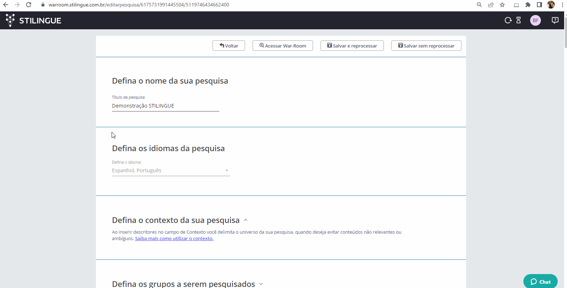Click Salvar e reprocessar button
The height and width of the screenshot is (288, 567).
coord(352,46)
